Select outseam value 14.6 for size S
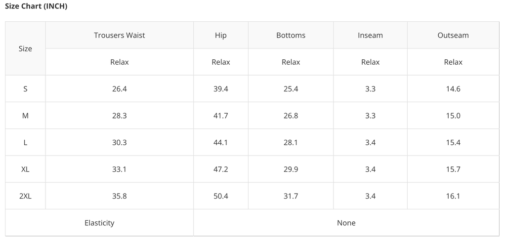The height and width of the screenshot is (247, 506). 453,89
